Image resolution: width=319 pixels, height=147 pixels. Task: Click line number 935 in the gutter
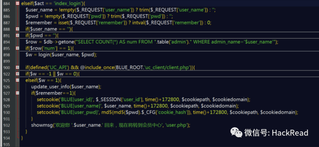click(6, 145)
